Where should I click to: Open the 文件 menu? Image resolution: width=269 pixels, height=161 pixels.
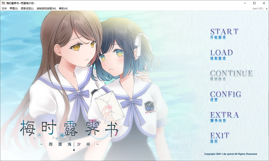(4, 8)
